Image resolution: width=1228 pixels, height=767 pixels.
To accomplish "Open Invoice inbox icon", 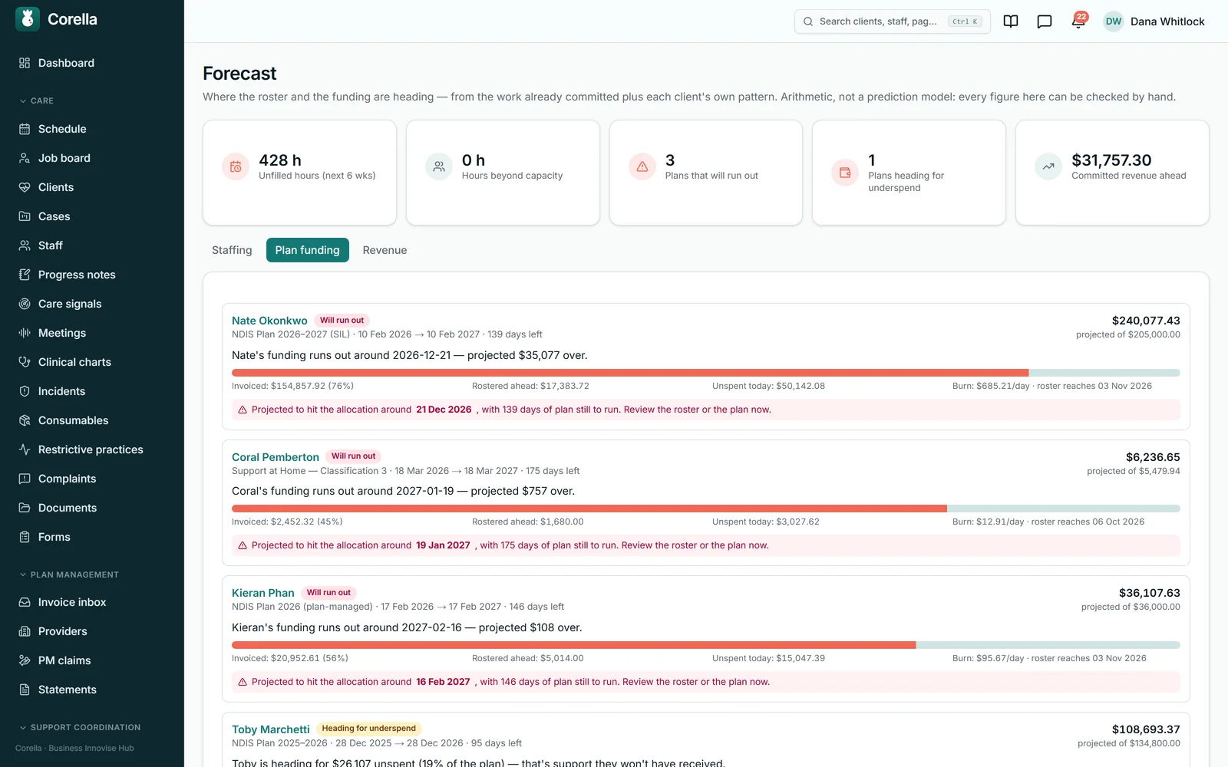I will [x=25, y=602].
